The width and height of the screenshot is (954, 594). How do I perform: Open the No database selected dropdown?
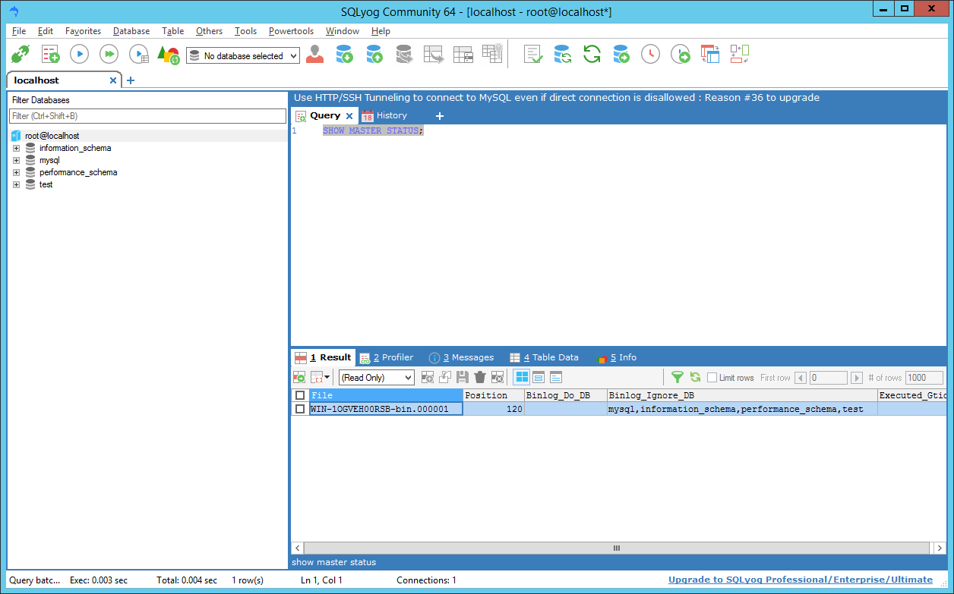coord(243,56)
